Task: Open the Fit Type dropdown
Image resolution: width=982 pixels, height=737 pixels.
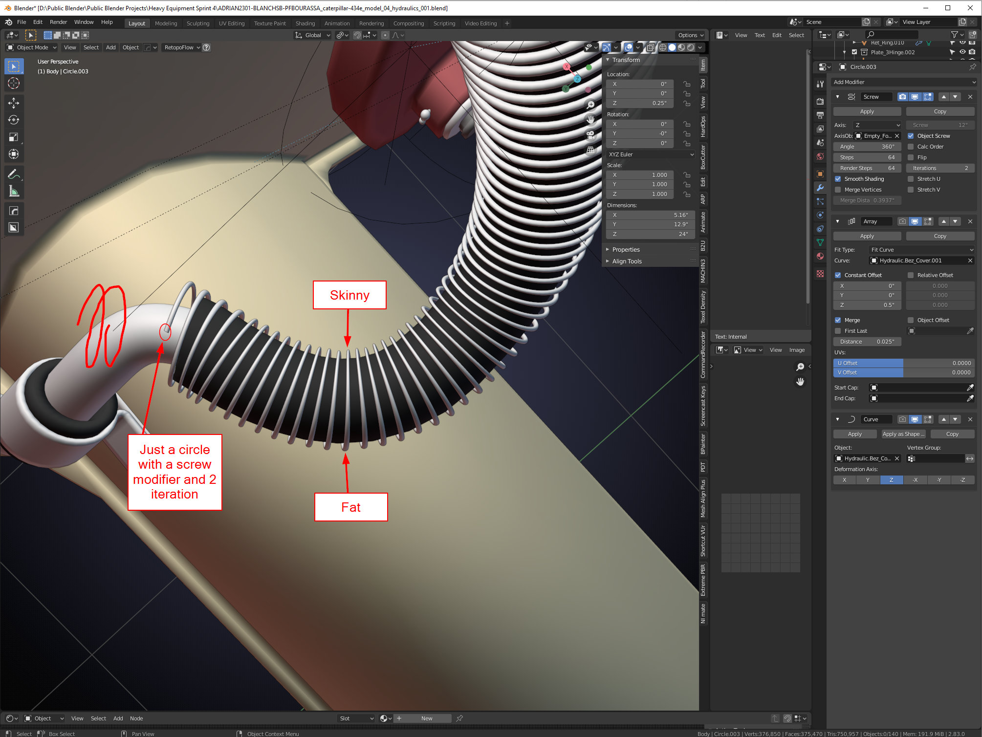Action: click(921, 250)
